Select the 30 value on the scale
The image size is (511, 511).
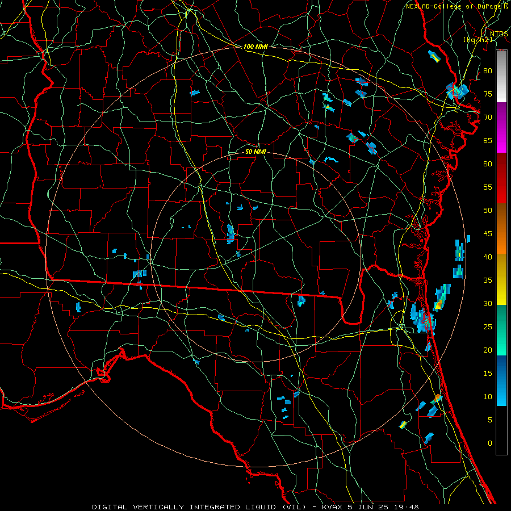pos(488,303)
